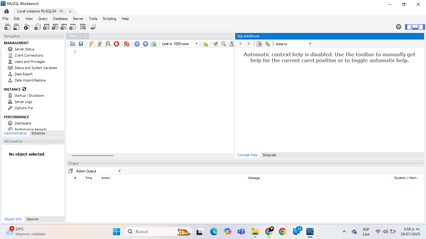
Task: Close the Query 1 tab
Action: click(x=85, y=36)
